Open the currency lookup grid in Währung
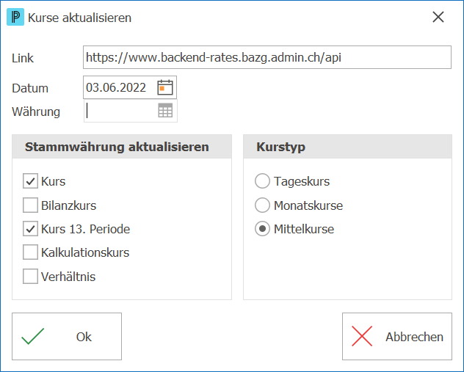 [165, 110]
